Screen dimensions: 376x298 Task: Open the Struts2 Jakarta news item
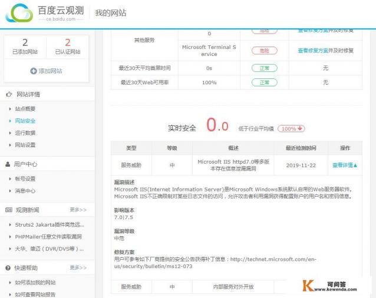[x=50, y=225]
